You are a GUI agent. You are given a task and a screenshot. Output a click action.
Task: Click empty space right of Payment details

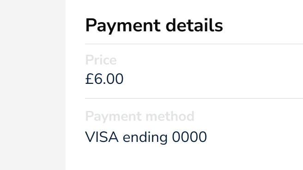[263, 25]
